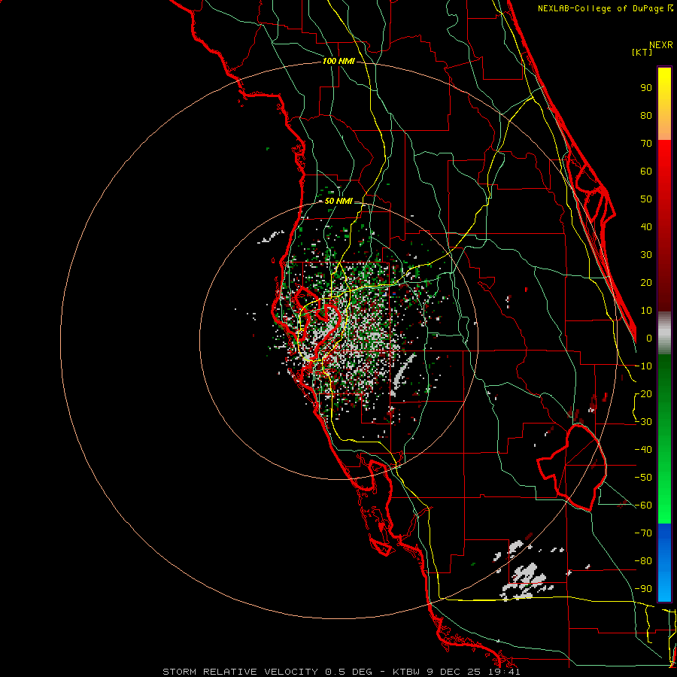Click the -60 value on the velocity scale

pos(643,505)
